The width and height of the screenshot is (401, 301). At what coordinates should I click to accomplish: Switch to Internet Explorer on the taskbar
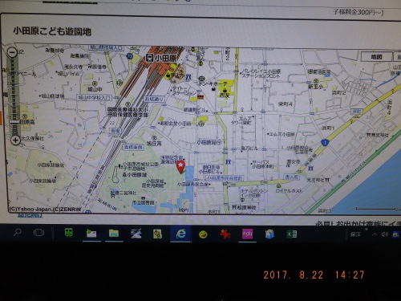181,234
